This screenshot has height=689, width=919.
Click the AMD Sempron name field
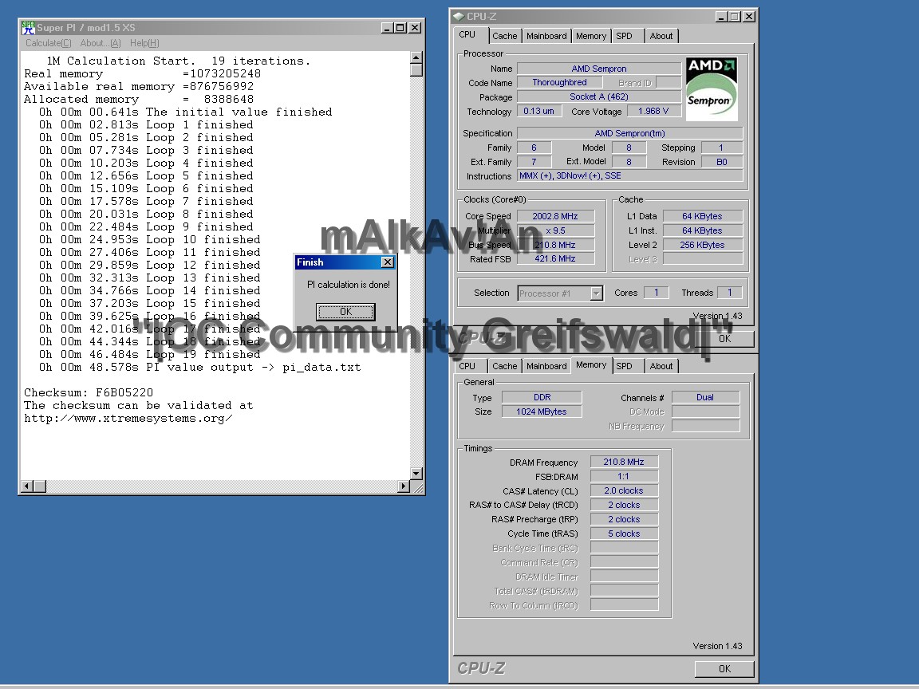(x=599, y=69)
